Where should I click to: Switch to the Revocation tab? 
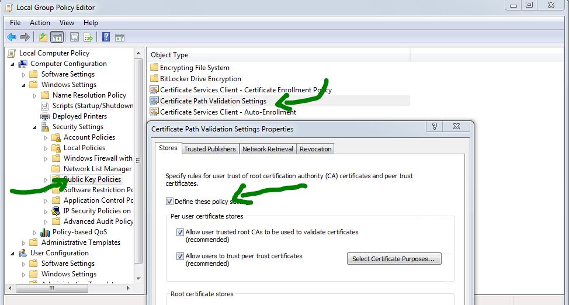(x=315, y=149)
